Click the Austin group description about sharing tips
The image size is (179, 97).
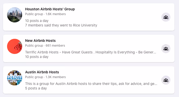point(91,84)
